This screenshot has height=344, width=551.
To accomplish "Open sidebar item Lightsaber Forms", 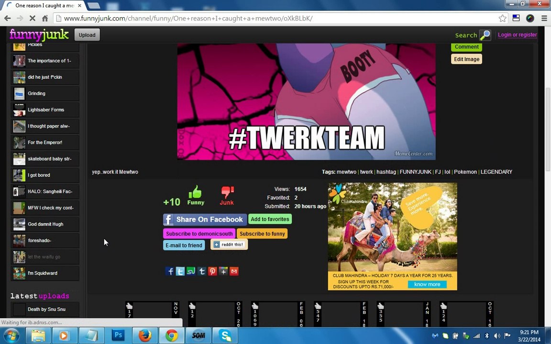I will pos(45,110).
